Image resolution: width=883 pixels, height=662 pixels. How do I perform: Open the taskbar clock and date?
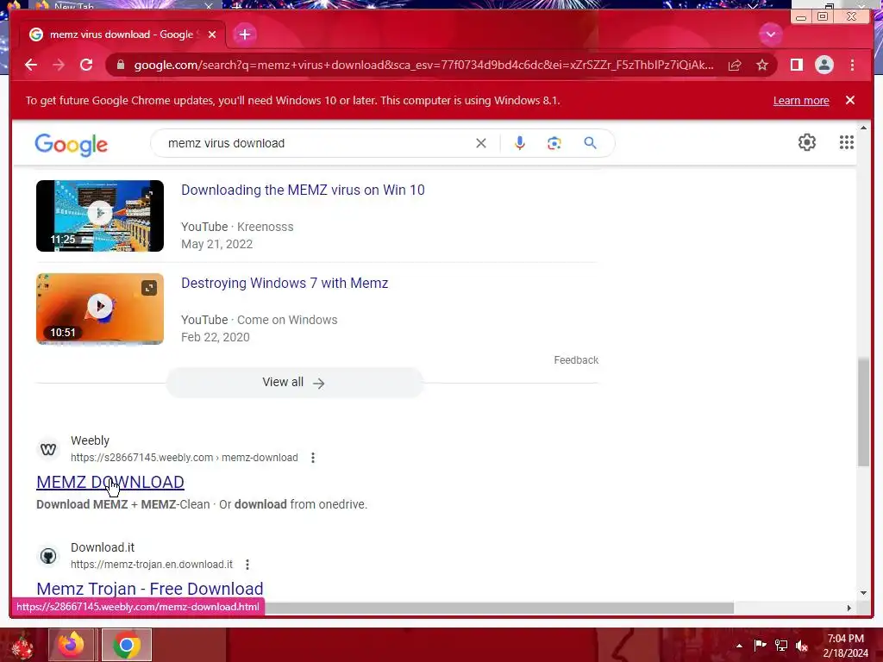point(845,646)
